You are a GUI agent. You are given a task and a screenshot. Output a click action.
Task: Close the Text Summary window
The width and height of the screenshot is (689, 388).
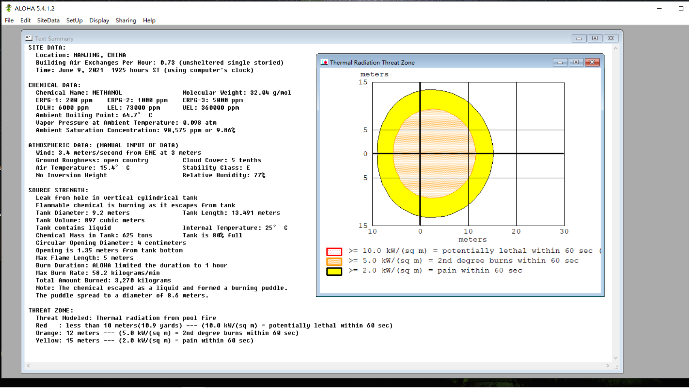(611, 38)
